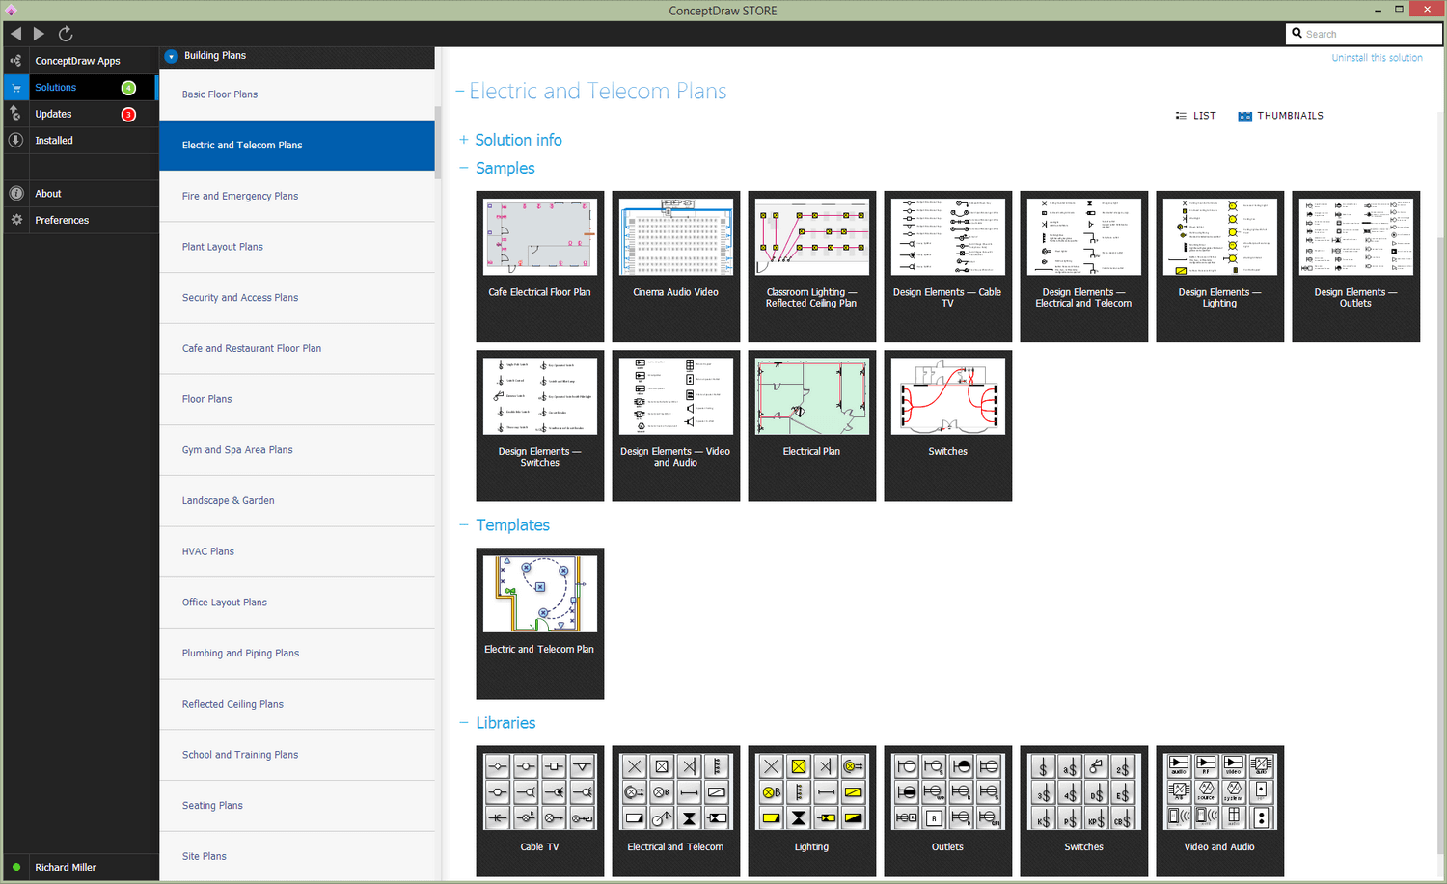Select Basic Floor Plans solution
The image size is (1447, 884).
click(297, 94)
